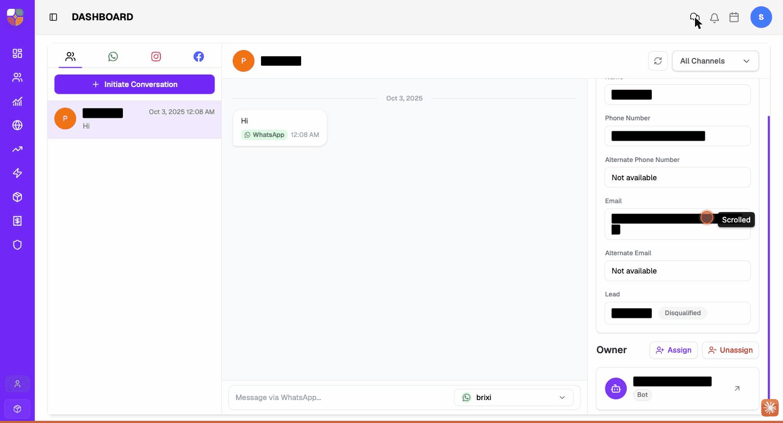Select the conversation dated Oct 3, 2025 12:08 AM

[134, 119]
